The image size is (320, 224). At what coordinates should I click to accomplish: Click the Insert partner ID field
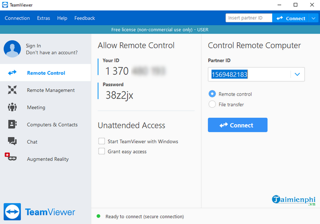(249, 18)
